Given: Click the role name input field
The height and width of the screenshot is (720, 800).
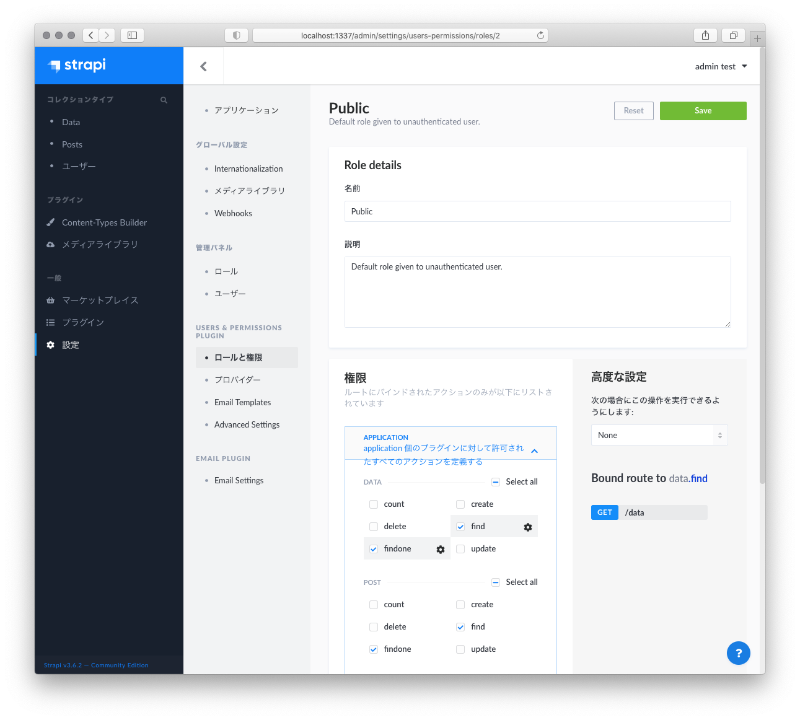Looking at the screenshot, I should pos(537,211).
